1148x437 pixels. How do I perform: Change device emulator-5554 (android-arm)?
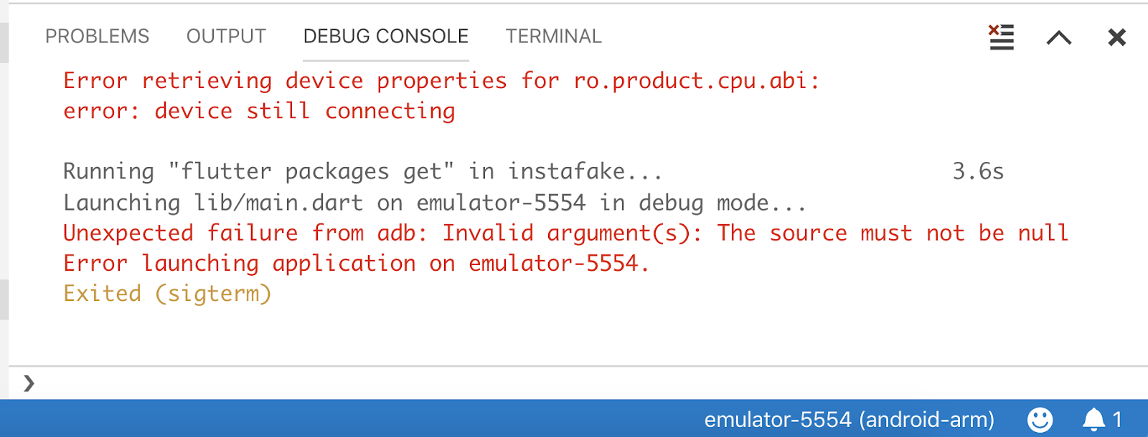click(x=850, y=419)
